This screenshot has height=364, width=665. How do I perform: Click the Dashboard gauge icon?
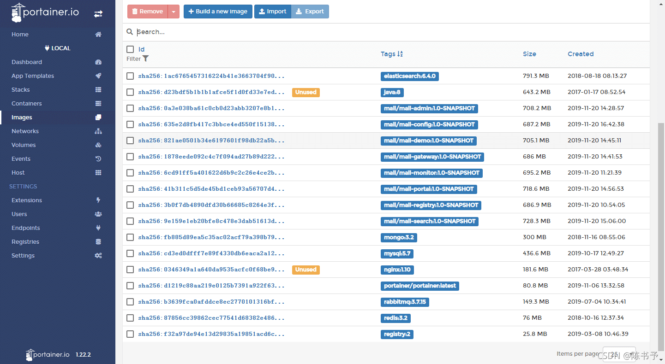coord(98,62)
